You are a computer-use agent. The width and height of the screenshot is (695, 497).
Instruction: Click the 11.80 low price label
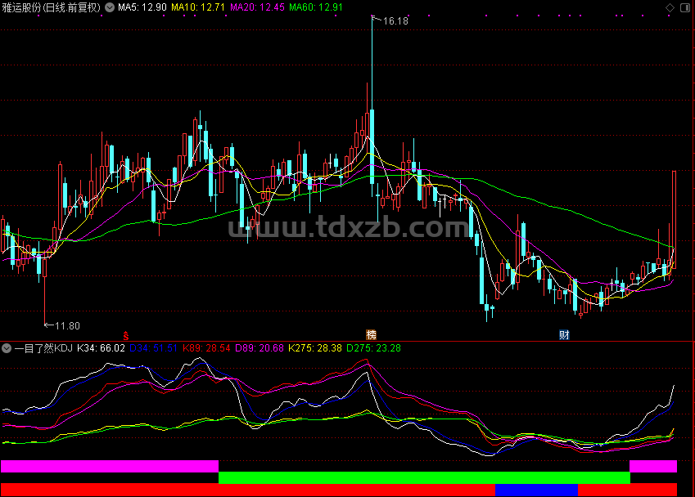67,326
